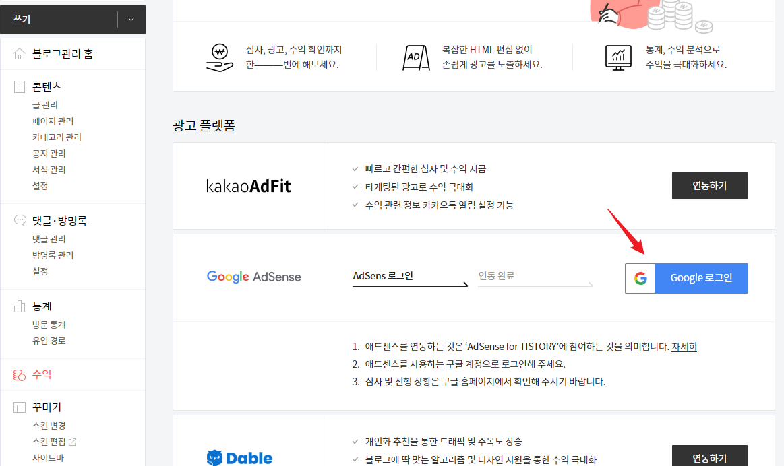Open 스킨 편집 in a new window

[49, 442]
